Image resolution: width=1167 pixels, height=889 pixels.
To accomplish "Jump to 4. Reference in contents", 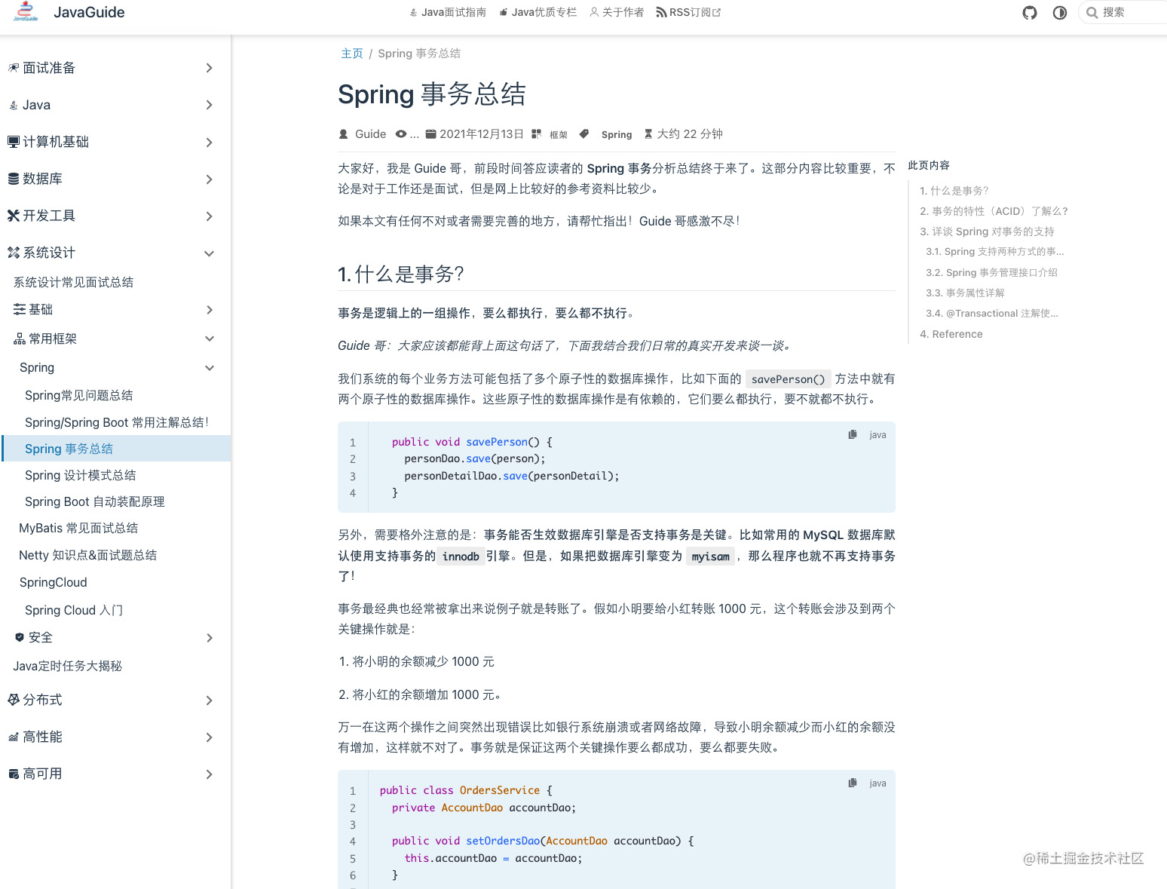I will 951,334.
